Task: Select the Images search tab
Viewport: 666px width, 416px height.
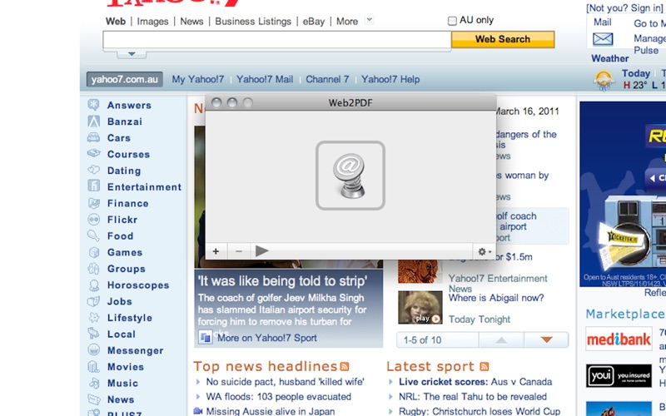Action: 152,22
